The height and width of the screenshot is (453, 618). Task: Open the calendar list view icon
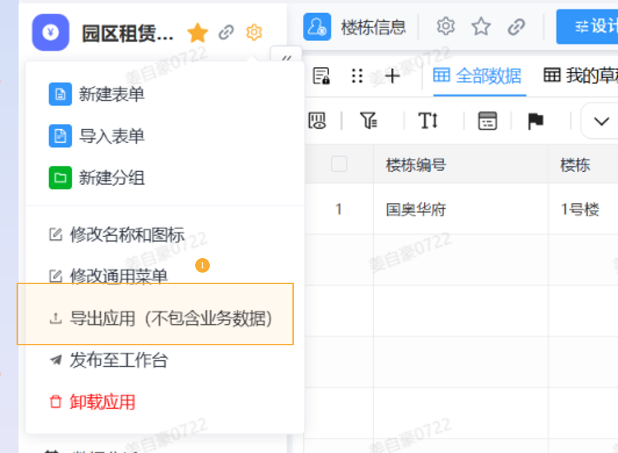point(487,121)
